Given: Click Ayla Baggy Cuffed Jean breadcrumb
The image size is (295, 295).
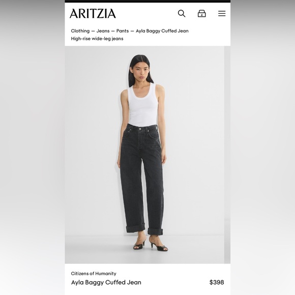Looking at the screenshot, I should [x=162, y=31].
